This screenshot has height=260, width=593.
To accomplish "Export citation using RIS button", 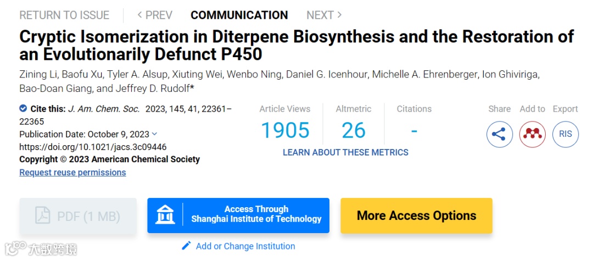I will click(566, 134).
